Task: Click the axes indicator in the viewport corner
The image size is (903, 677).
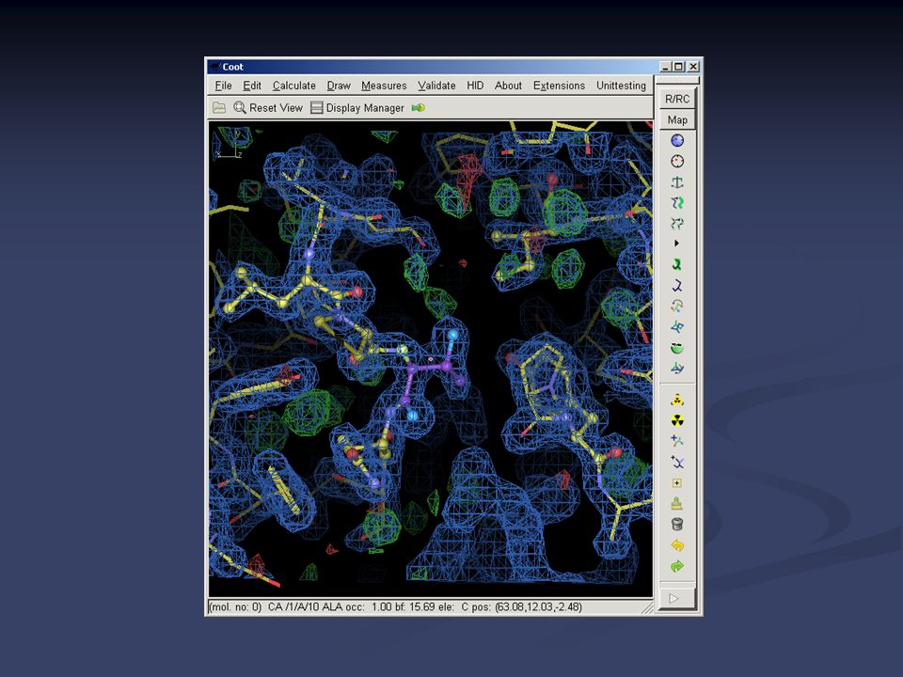Action: coord(228,144)
